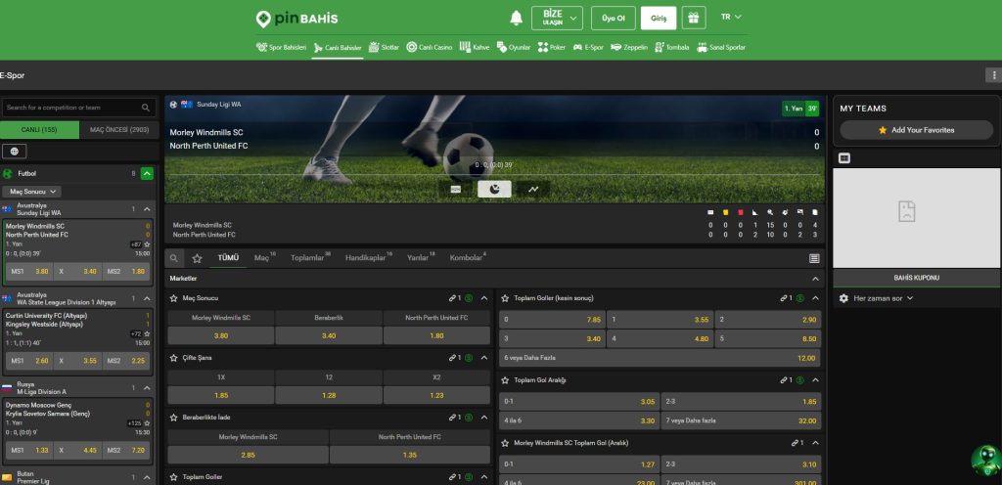Viewport: 1002px width, 485px height.
Task: Open the Maç Sonucu market dropdown
Action: (x=32, y=192)
